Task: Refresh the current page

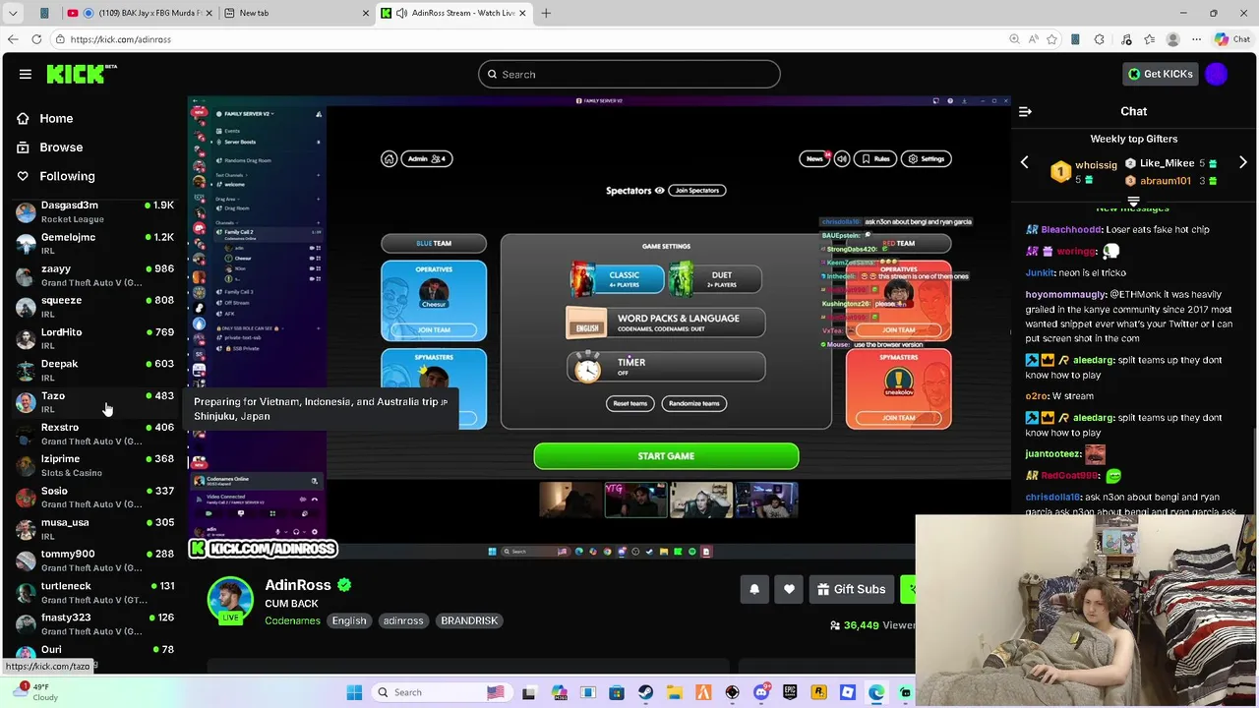Action: (36, 39)
